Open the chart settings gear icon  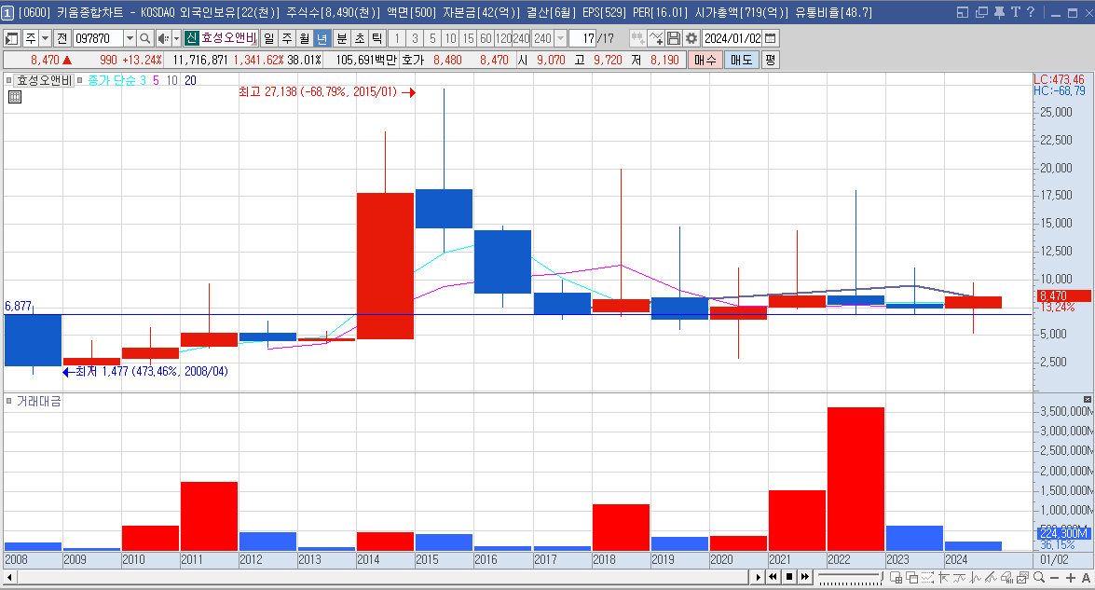point(691,38)
